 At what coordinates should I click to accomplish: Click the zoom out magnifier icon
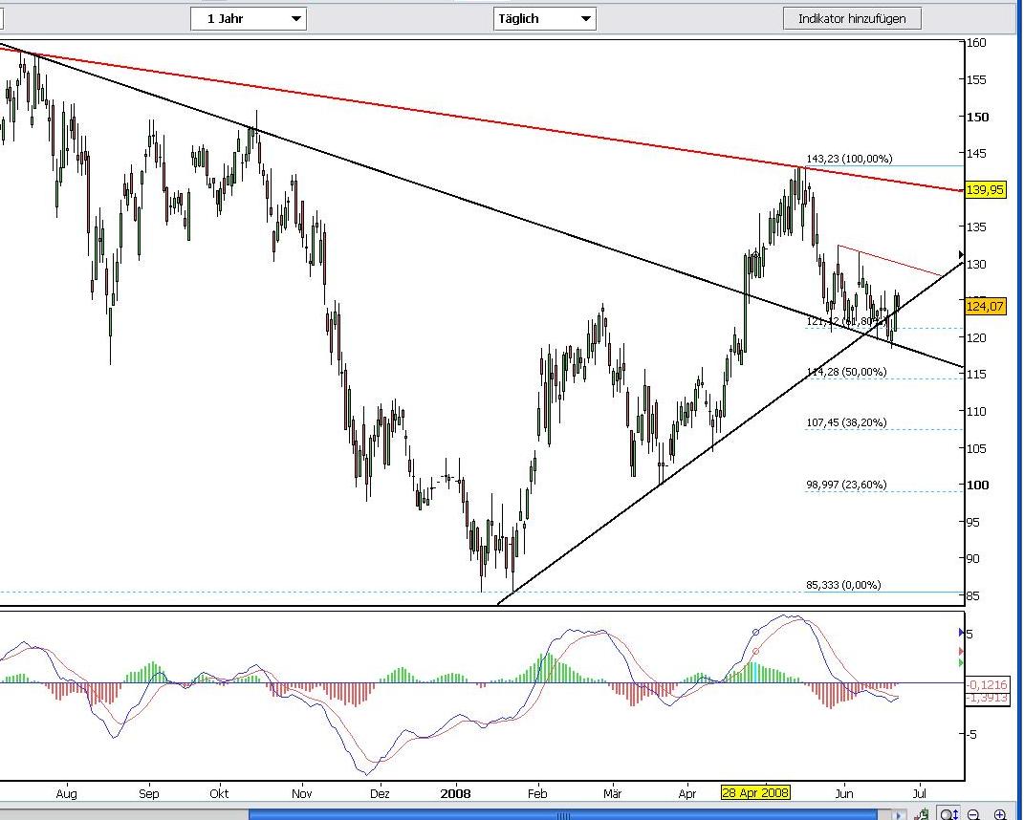click(x=973, y=815)
